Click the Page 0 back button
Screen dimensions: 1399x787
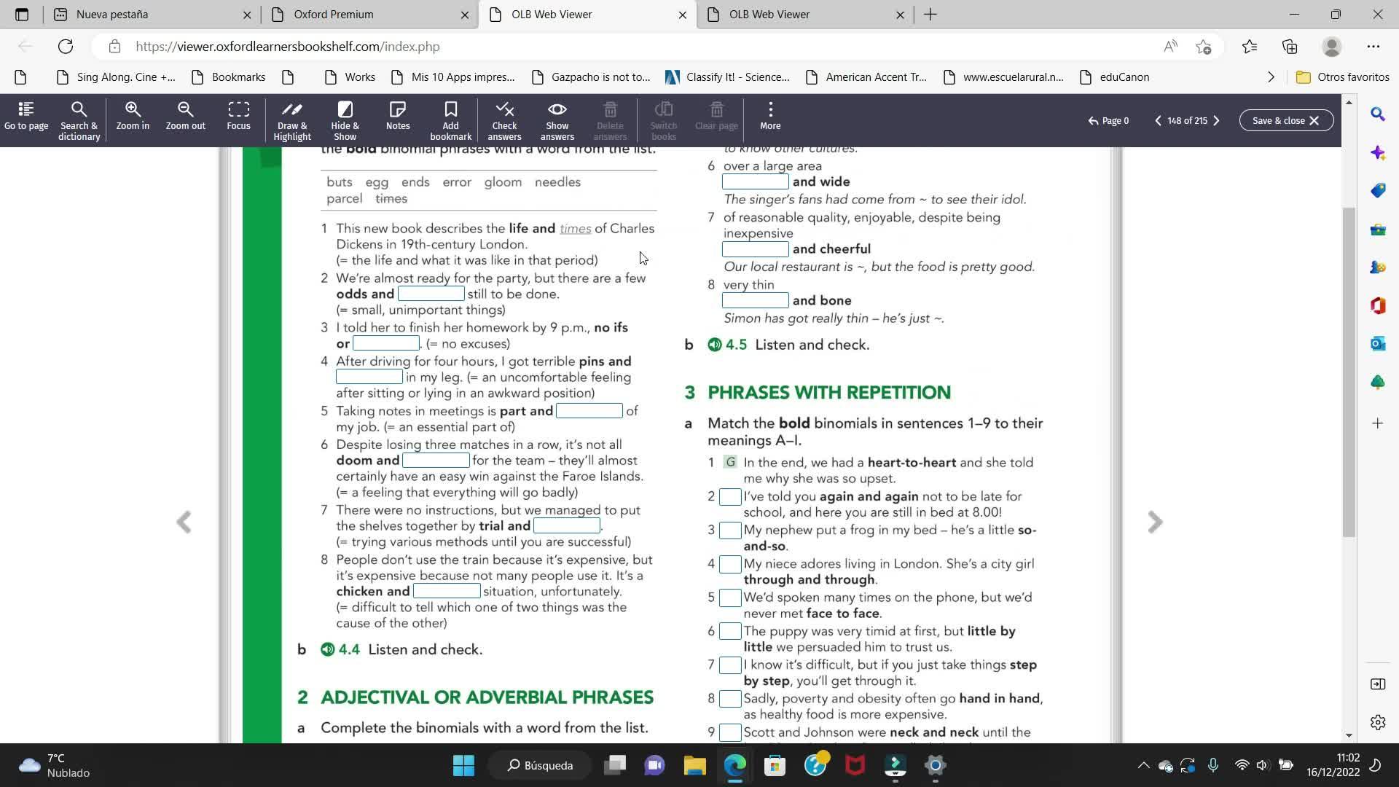pyautogui.click(x=1108, y=120)
